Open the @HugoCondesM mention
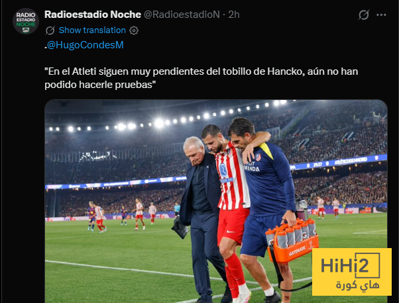 coord(85,45)
